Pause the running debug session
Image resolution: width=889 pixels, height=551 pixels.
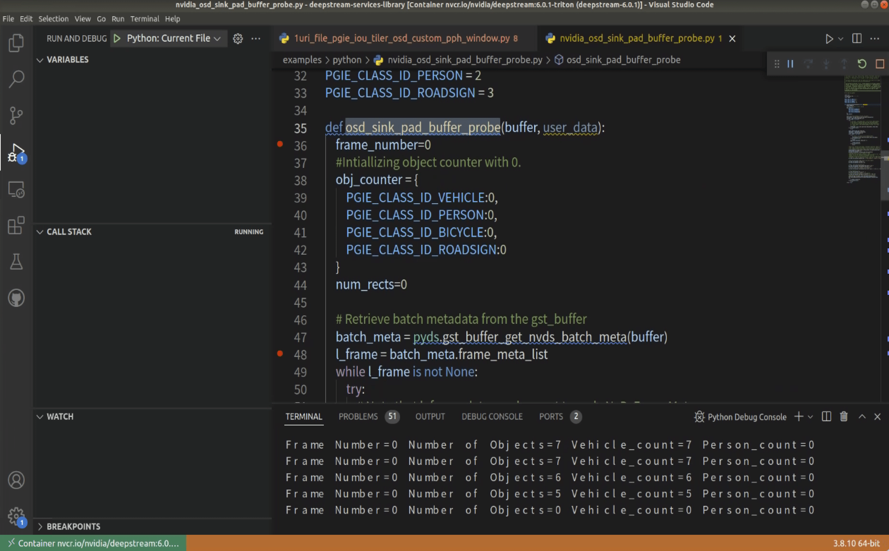click(790, 64)
